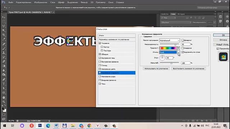This screenshot has height=129, width=230.
Task: Open the Слои menu
Action: click(53, 3)
